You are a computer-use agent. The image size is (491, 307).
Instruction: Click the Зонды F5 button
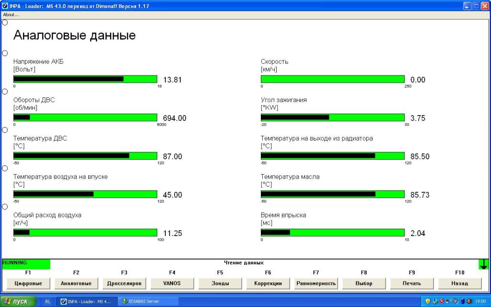tap(220, 283)
